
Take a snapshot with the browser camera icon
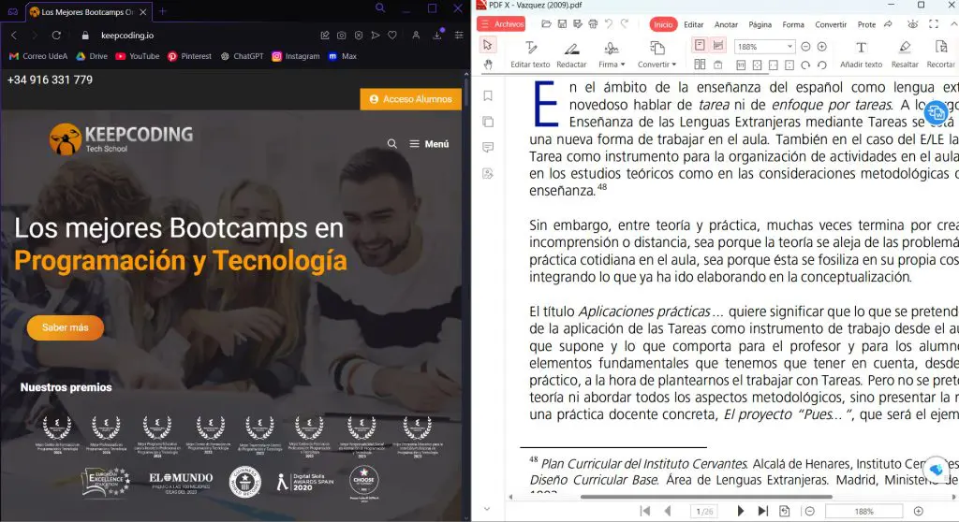[341, 36]
